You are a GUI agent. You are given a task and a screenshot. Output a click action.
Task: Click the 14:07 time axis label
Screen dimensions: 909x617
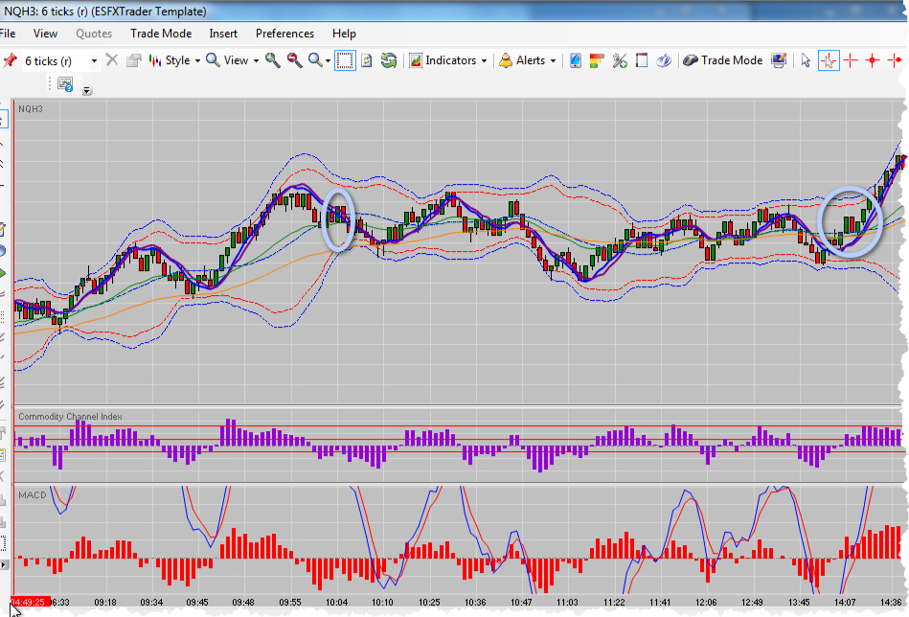click(845, 602)
